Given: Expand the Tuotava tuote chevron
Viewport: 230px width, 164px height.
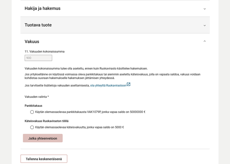Looking at the screenshot, I should [204, 26].
